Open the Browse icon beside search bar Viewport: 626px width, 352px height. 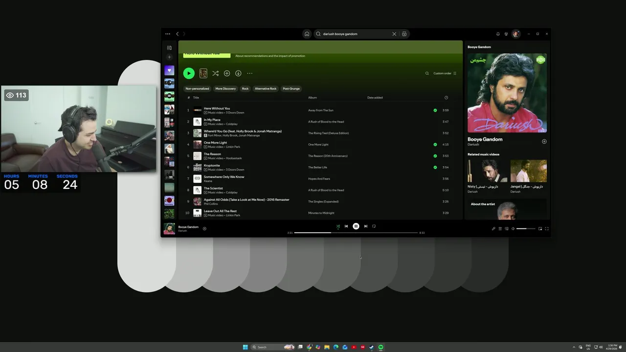click(404, 34)
